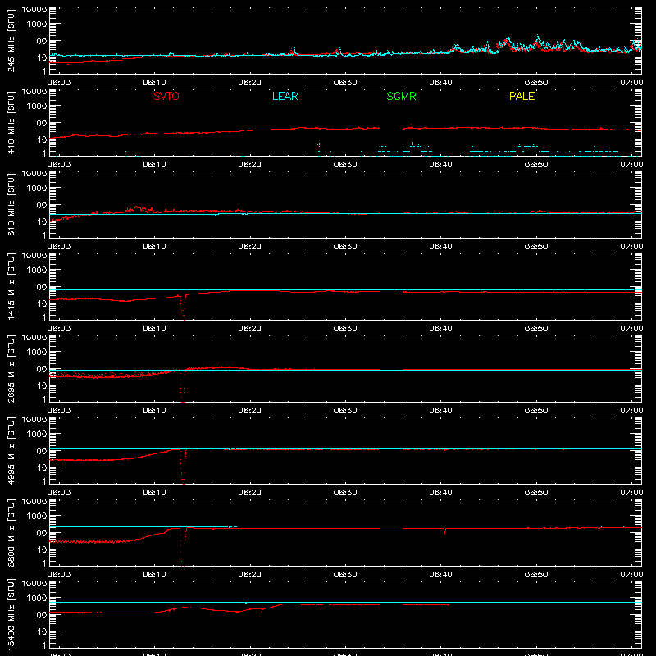Viewport: 656px width, 656px height.
Task: Click 07:00 time label under 245 MHz plot
Action: [631, 83]
